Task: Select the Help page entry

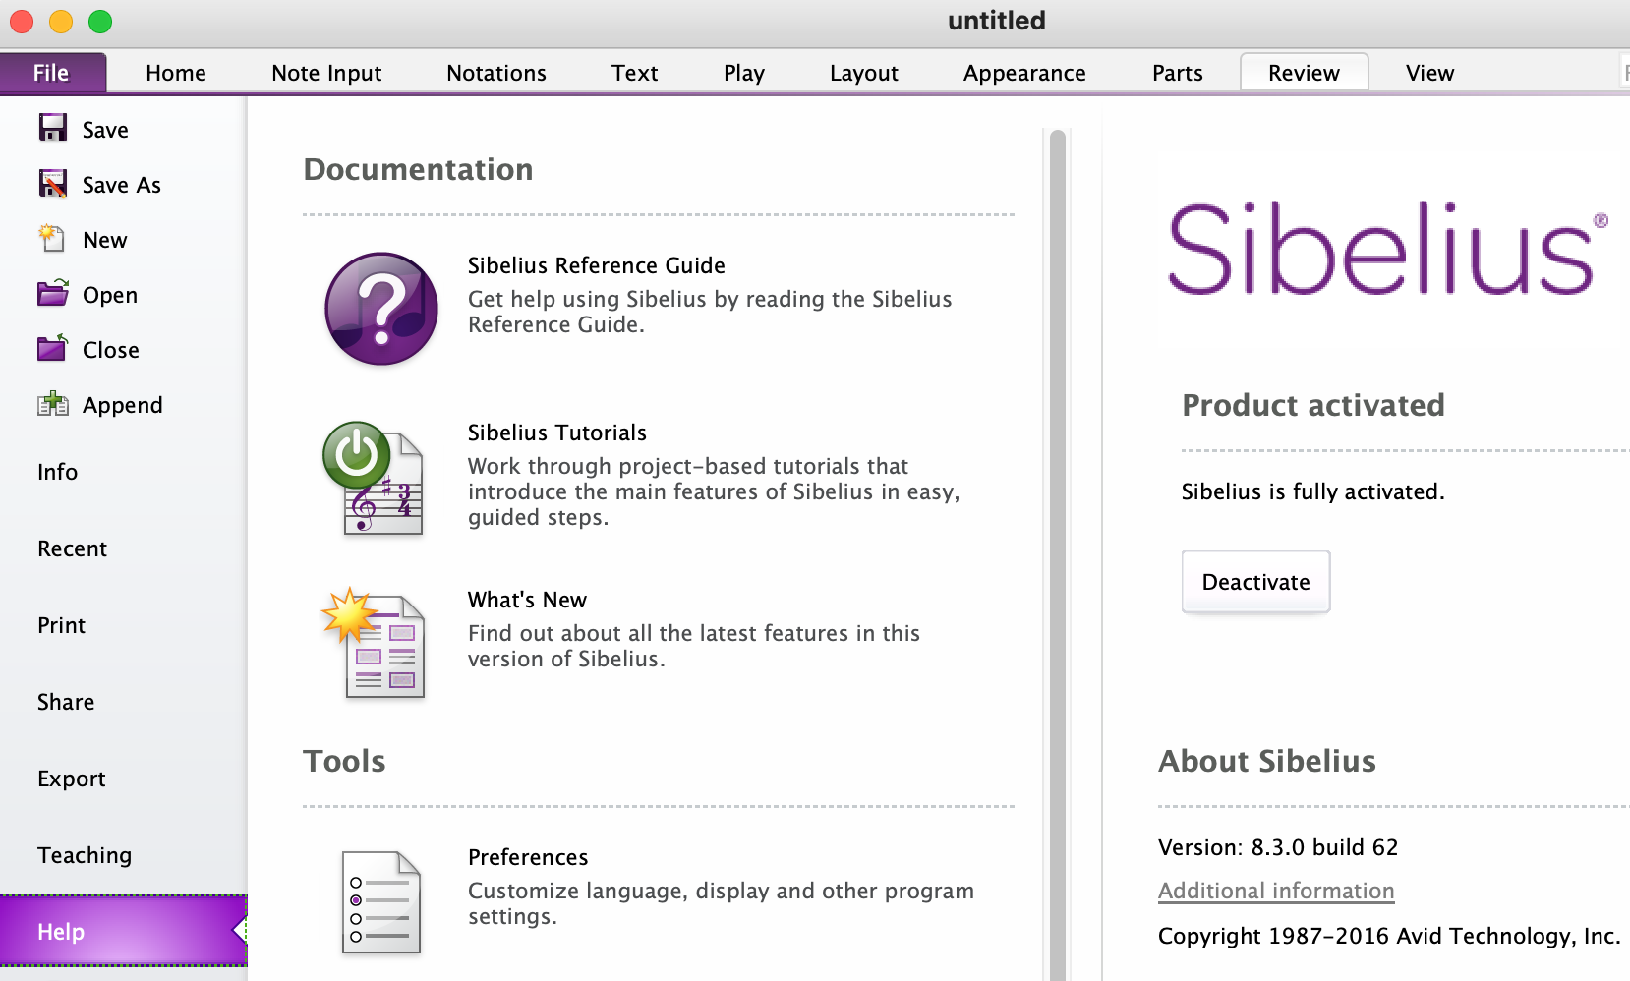Action: click(x=123, y=930)
